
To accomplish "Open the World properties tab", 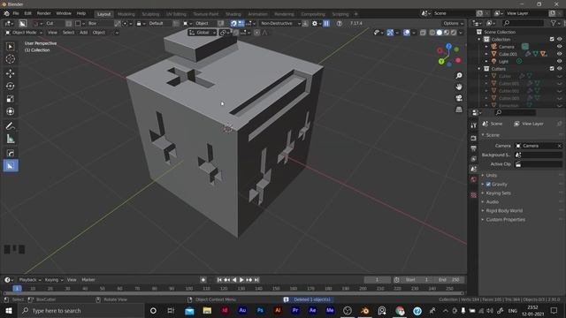I will coord(474,179).
